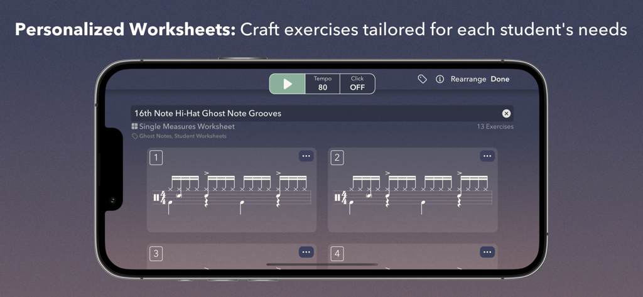
Task: Open the more options menu for exercise 2
Action: (x=487, y=156)
